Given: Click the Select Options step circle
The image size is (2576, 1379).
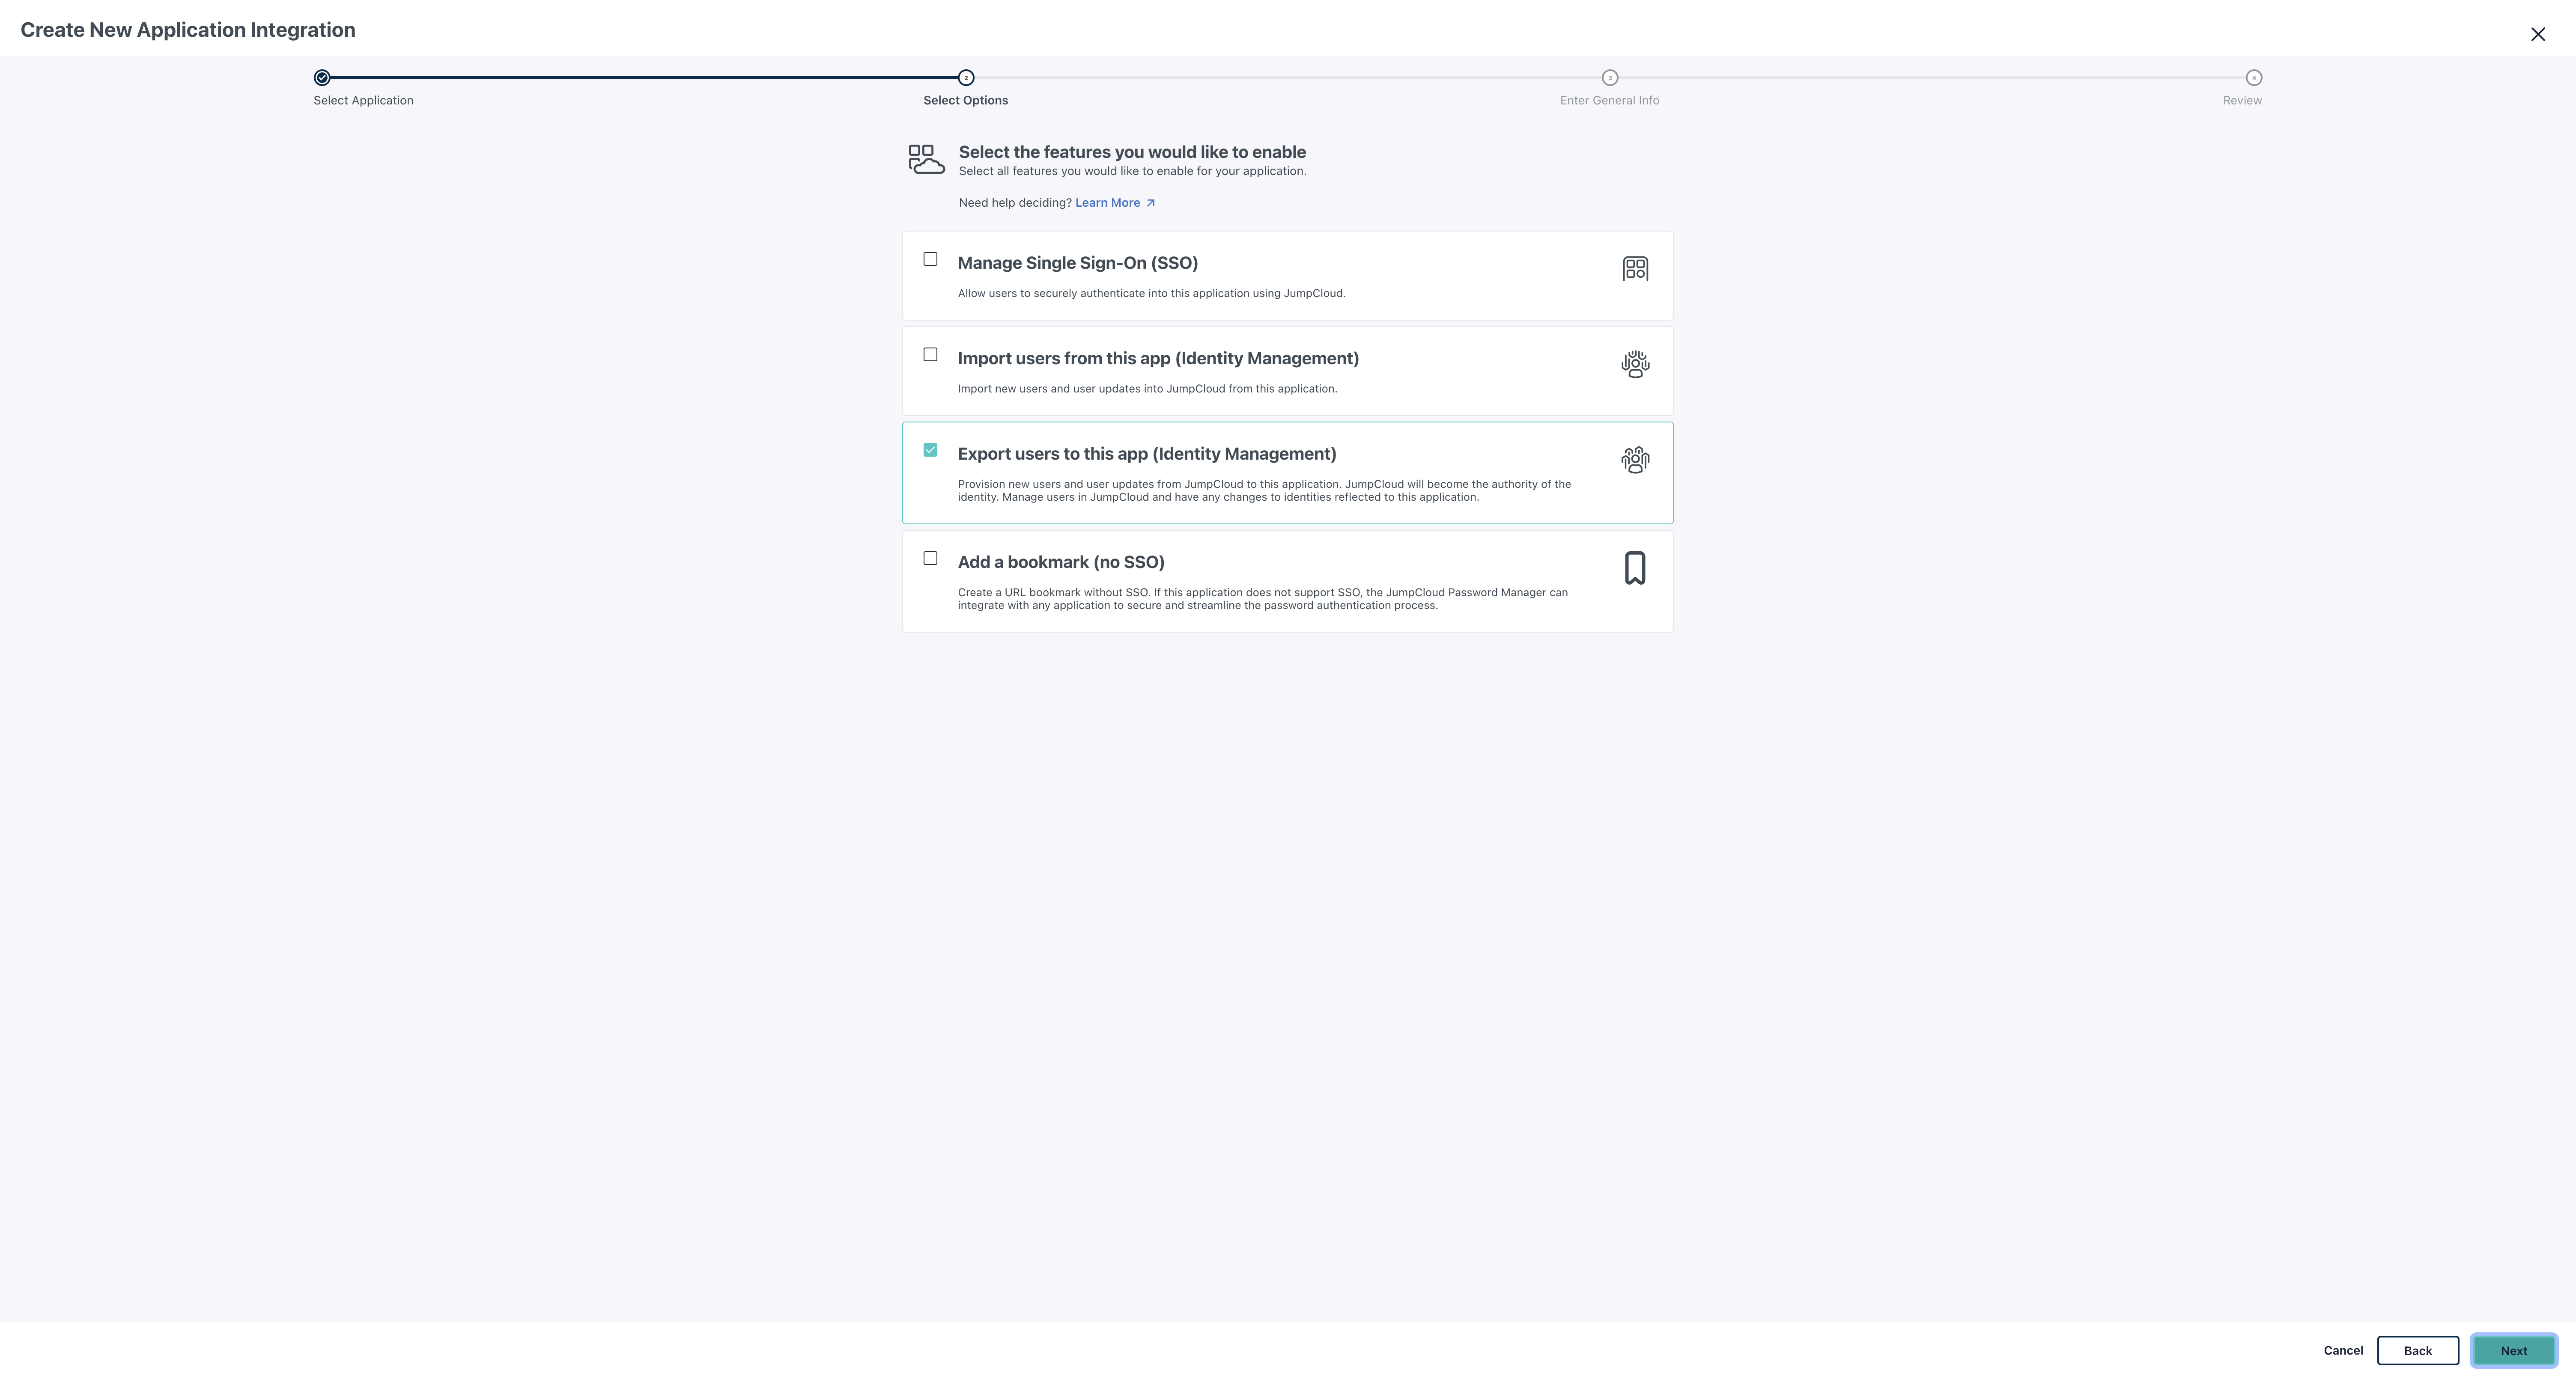Looking at the screenshot, I should (966, 78).
